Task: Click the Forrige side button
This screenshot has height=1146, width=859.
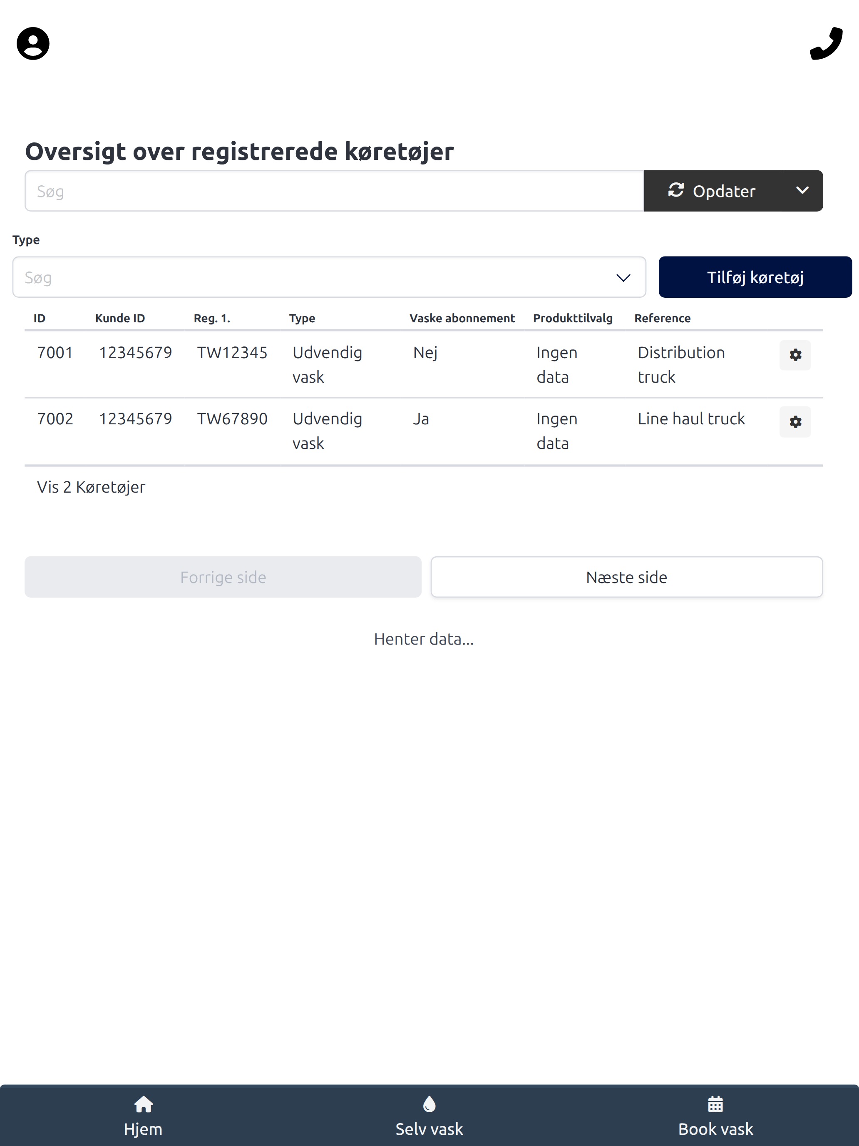Action: pyautogui.click(x=223, y=577)
